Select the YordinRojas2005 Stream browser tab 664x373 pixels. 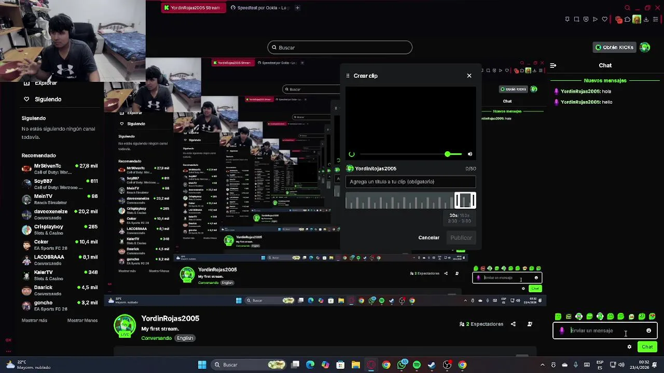tap(193, 8)
